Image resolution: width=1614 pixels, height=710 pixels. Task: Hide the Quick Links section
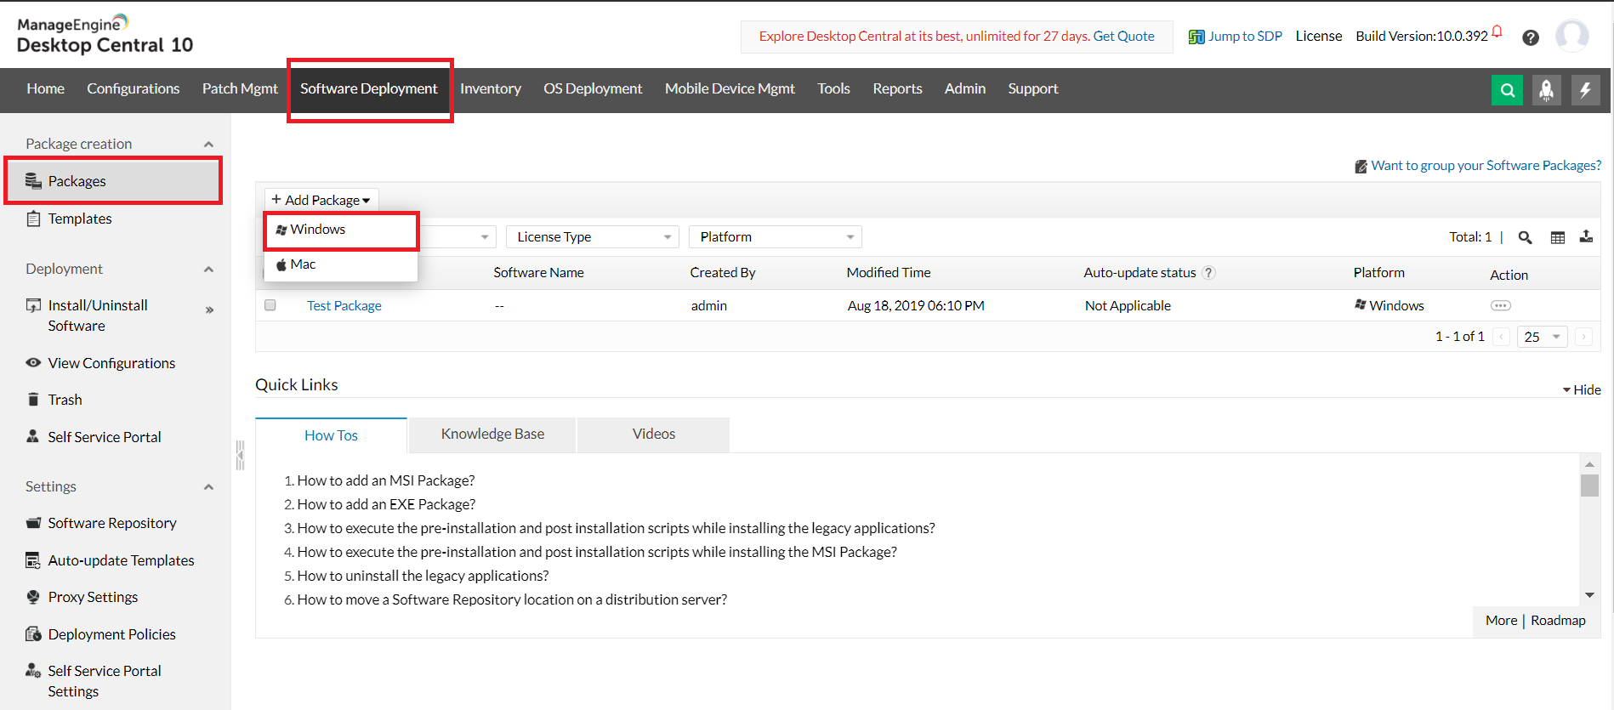pos(1581,389)
